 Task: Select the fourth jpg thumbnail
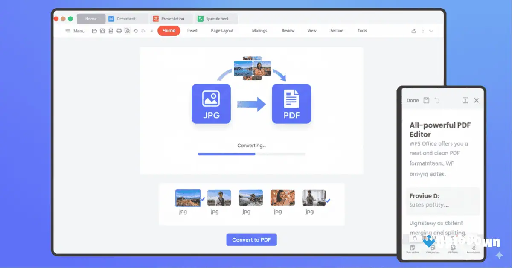[x=282, y=198]
